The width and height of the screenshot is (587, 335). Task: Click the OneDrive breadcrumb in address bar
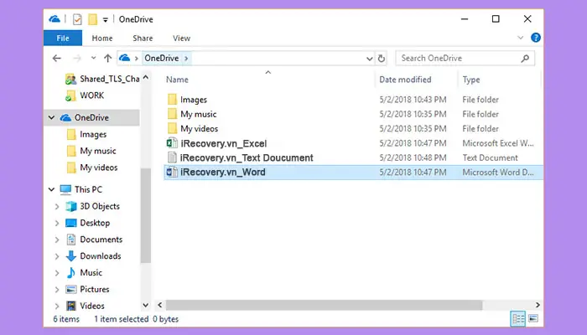162,59
